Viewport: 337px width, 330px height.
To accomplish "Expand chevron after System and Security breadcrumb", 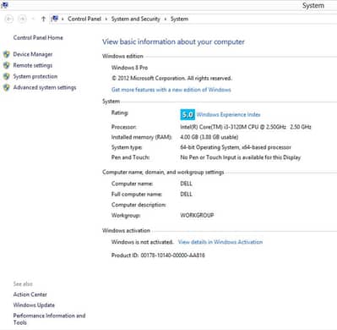I will tap(166, 19).
